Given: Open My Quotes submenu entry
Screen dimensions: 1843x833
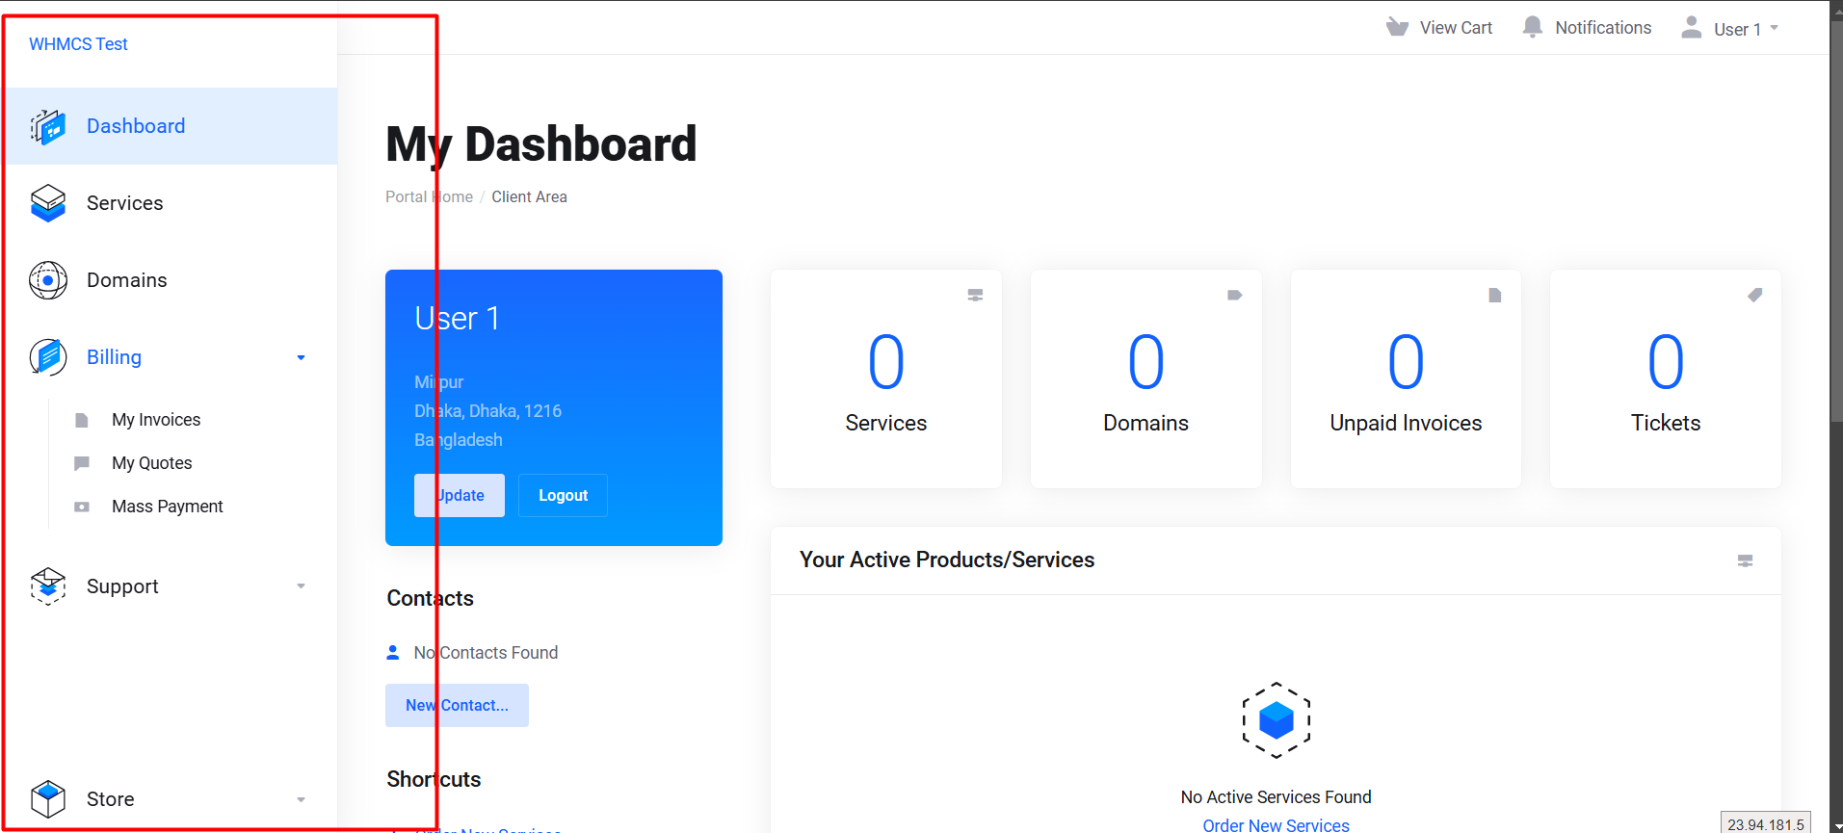Looking at the screenshot, I should point(152,463).
